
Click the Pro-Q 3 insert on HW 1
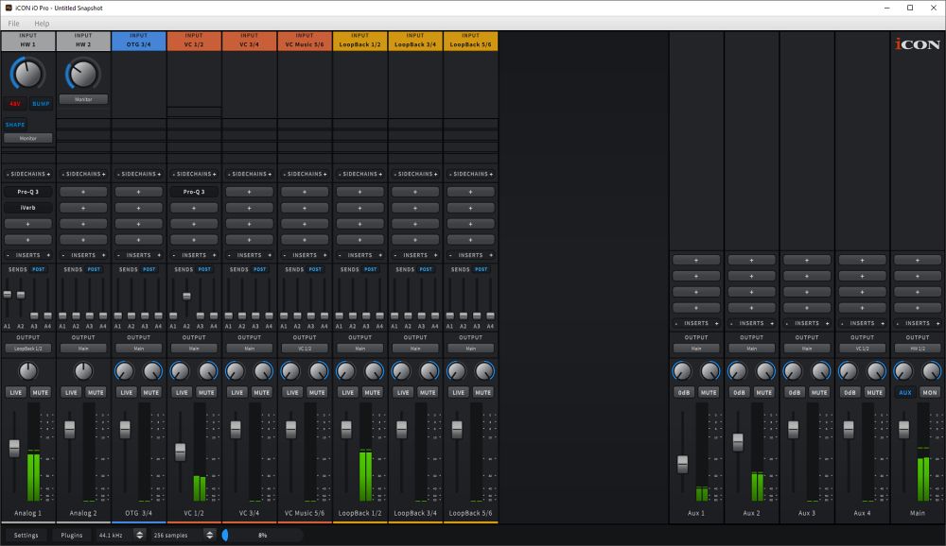coord(27,192)
